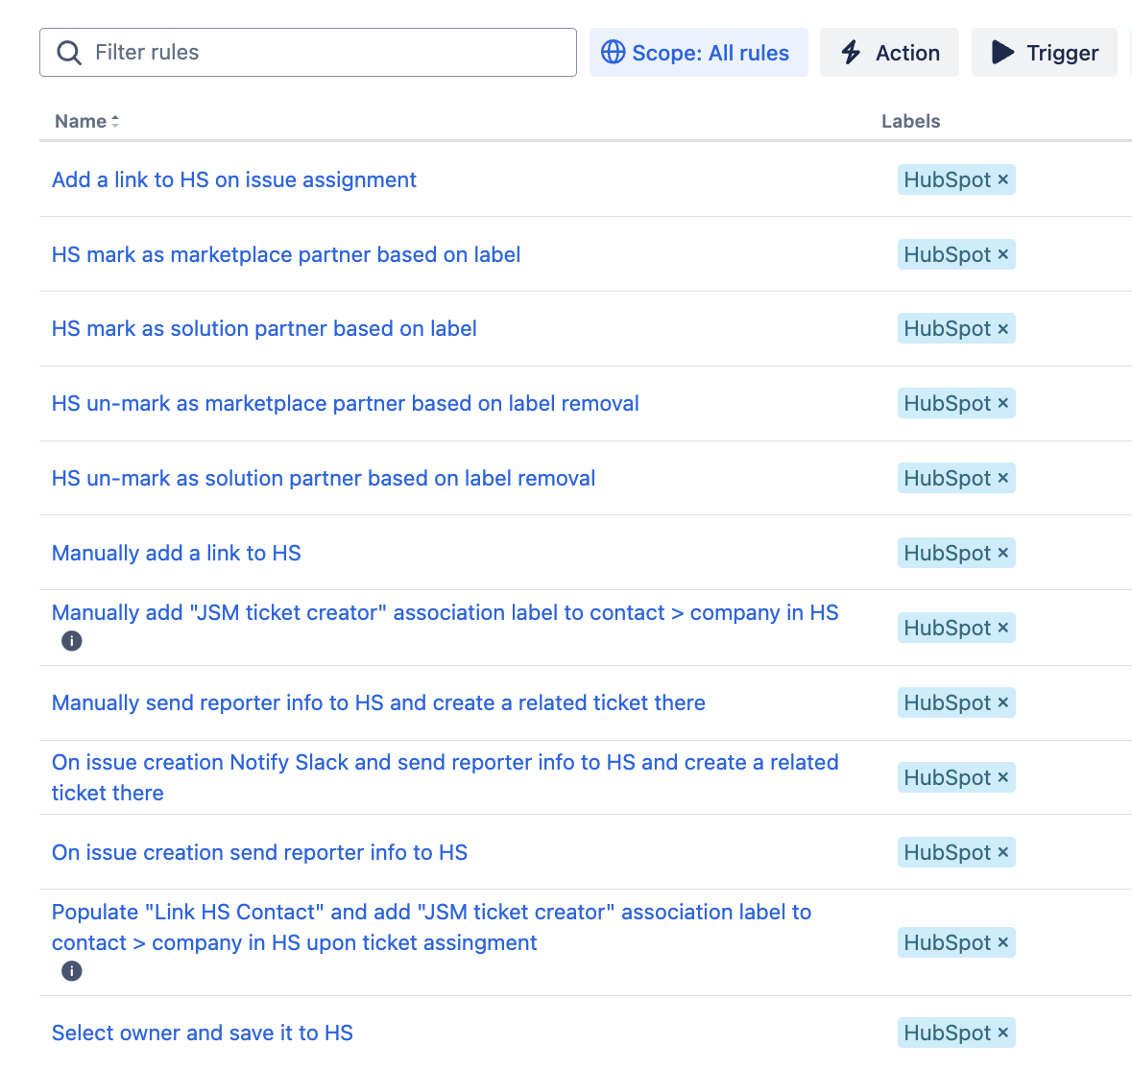Click the play-shaped Trigger icon
The image size is (1132, 1070).
1002,52
